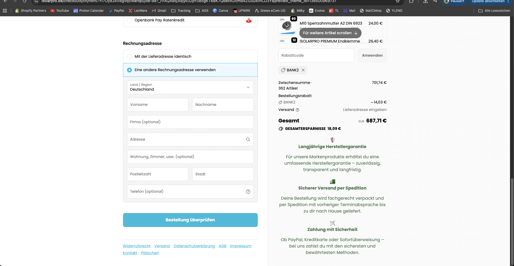Click the info icon beside Versand
The image size is (514, 266).
pyautogui.click(x=298, y=110)
